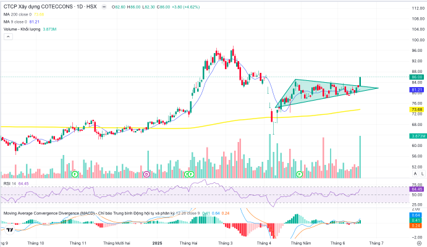Screen dimensions: 427x247
Task: Select the MA 9 close 0 legend
Action: [x=15, y=22]
